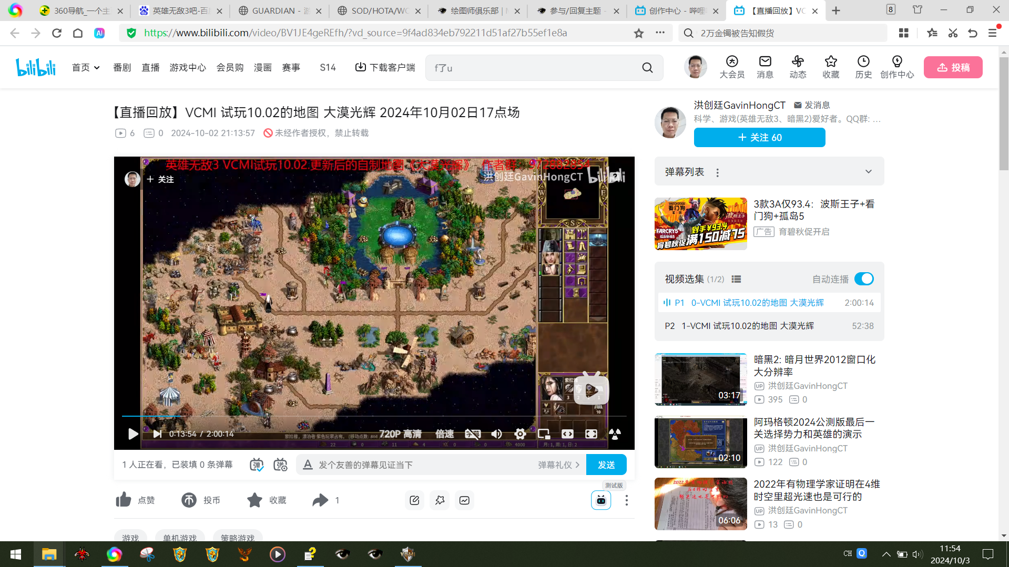Like the video with 点赞
1009x567 pixels.
(135, 500)
